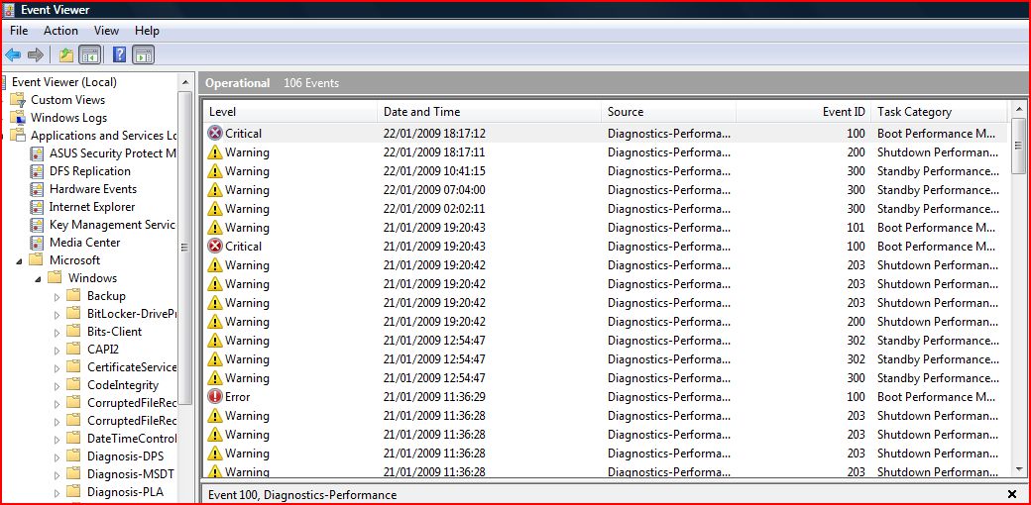This screenshot has height=505, width=1031.
Task: Click the Back arrow toolbar icon
Action: click(13, 55)
